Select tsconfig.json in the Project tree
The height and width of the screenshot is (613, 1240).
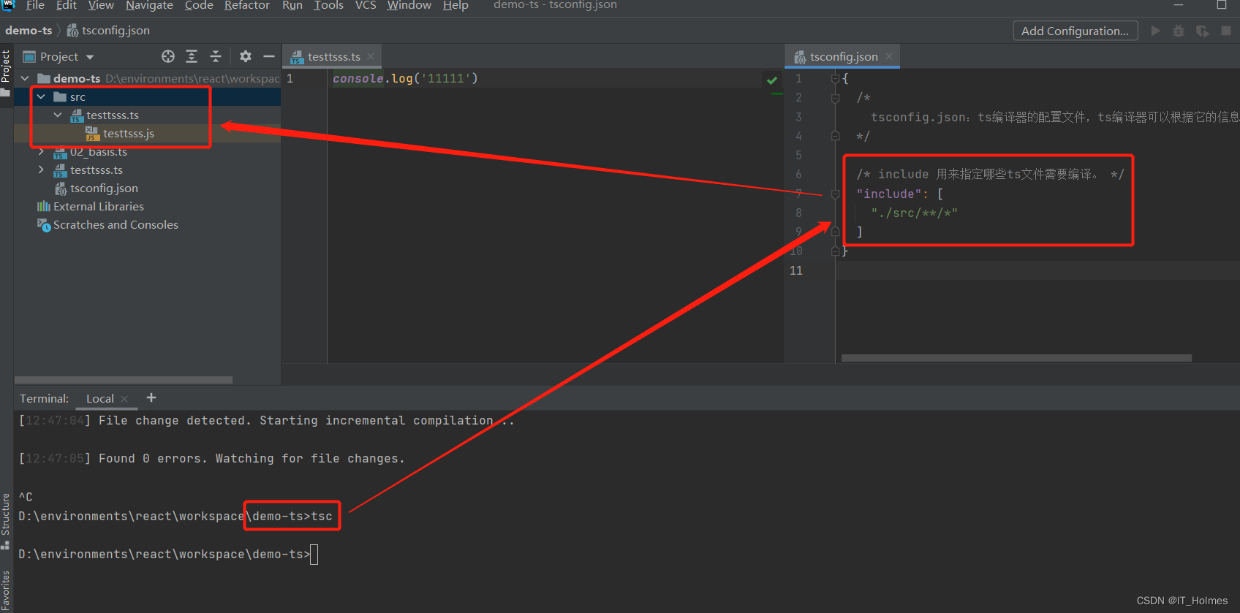(x=104, y=188)
